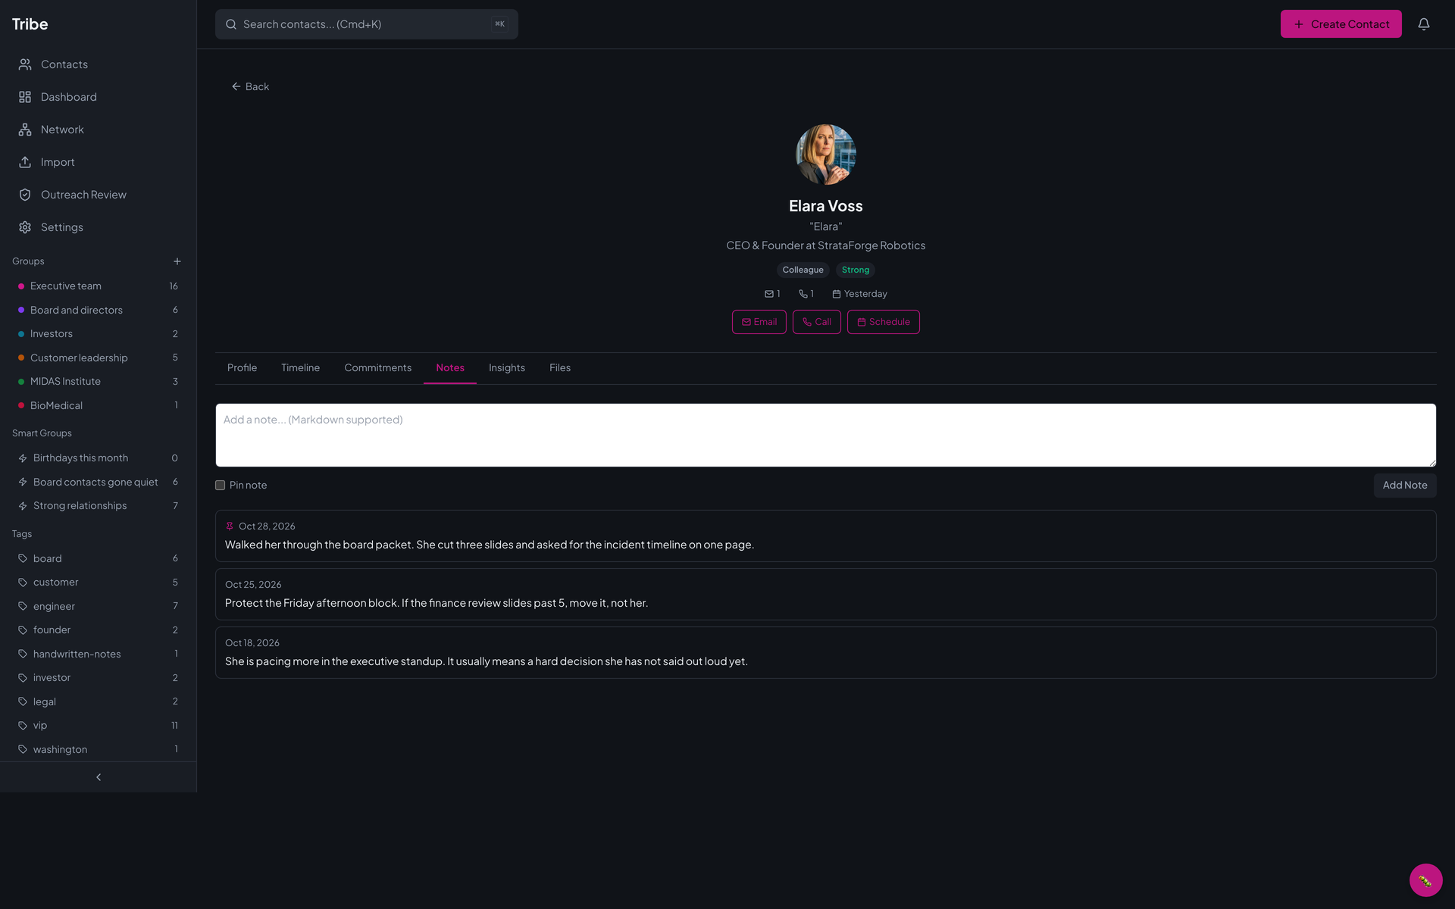Screen dimensions: 1455x909
Task: Click the phone count icon under tags
Action: [x=803, y=294]
